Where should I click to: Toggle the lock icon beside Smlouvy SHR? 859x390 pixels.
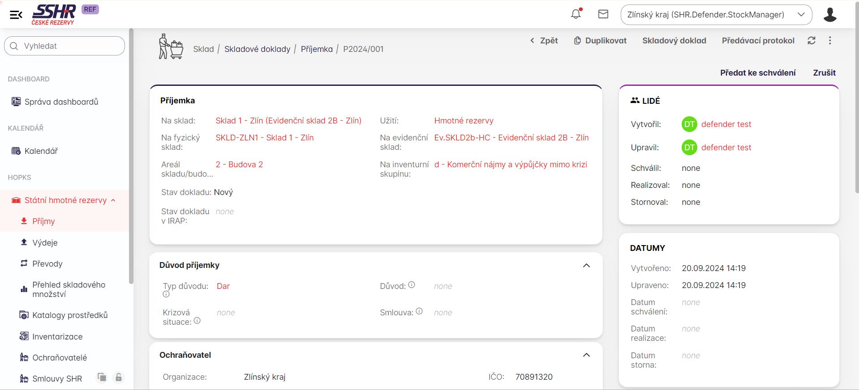point(118,377)
